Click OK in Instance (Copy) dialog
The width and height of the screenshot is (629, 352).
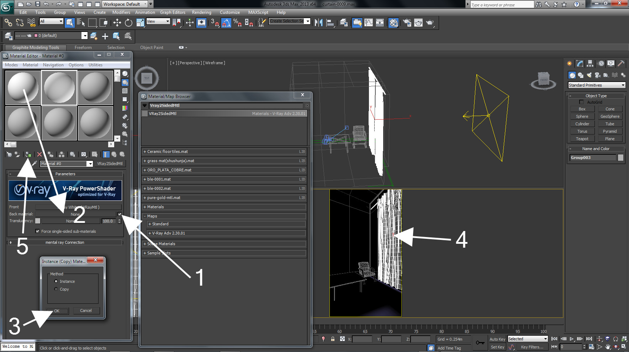57,311
